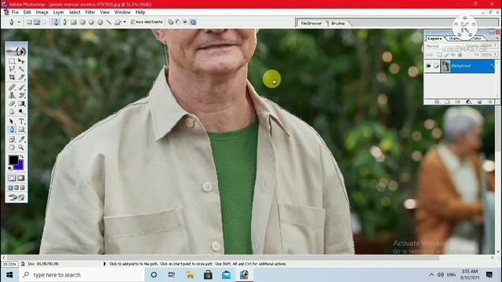502x282 pixels.
Task: Open File Explorer from taskbar
Action: point(190,275)
